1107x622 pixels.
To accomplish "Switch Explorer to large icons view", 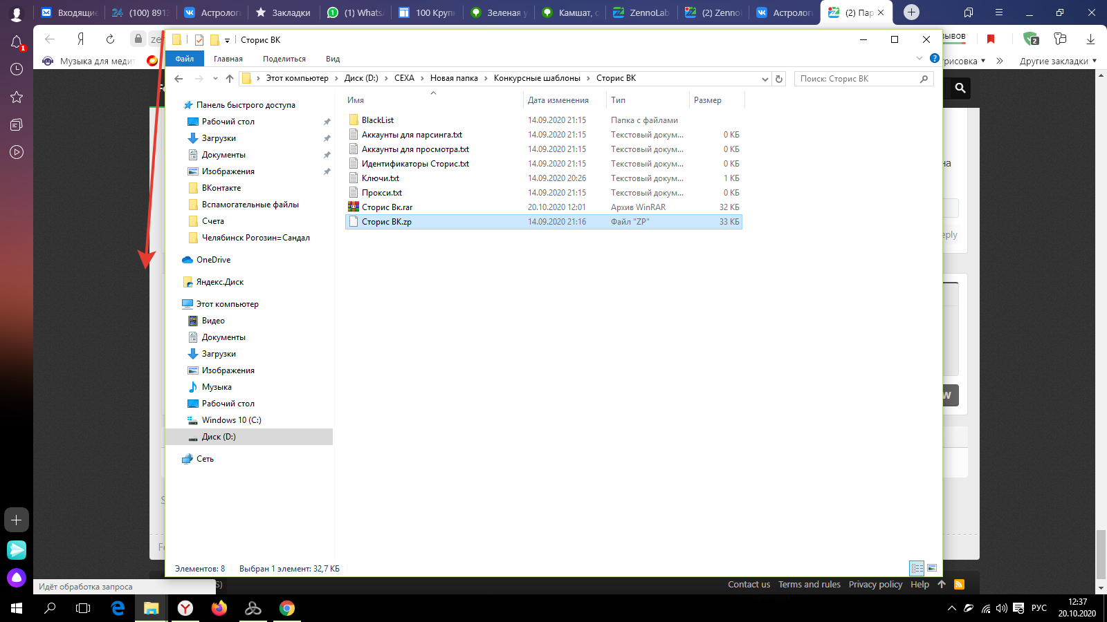I will 932,568.
